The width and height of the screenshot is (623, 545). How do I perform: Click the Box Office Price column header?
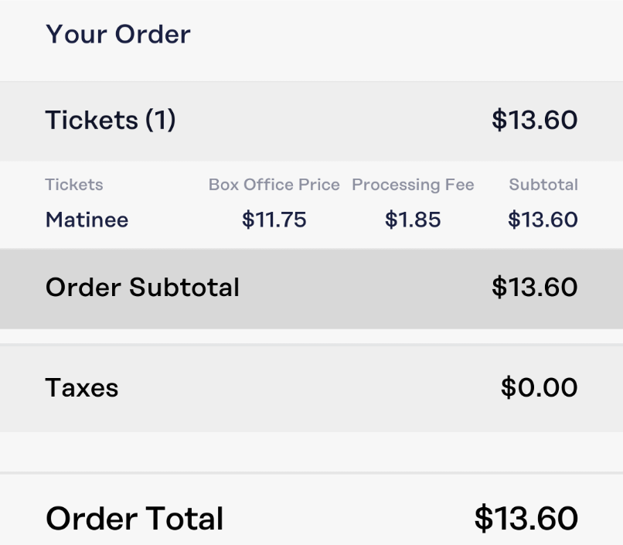point(274,185)
